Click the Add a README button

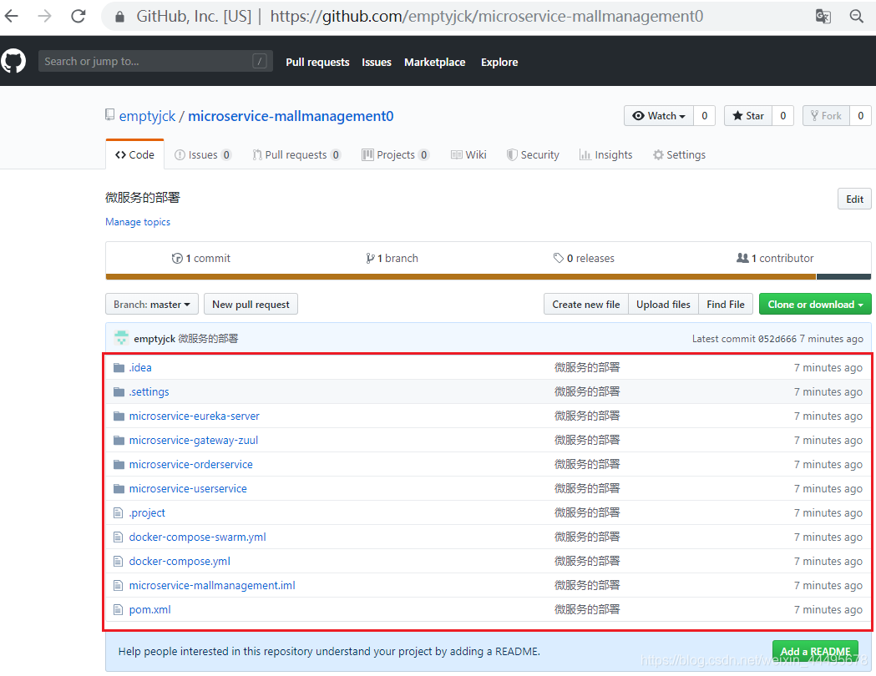point(815,652)
